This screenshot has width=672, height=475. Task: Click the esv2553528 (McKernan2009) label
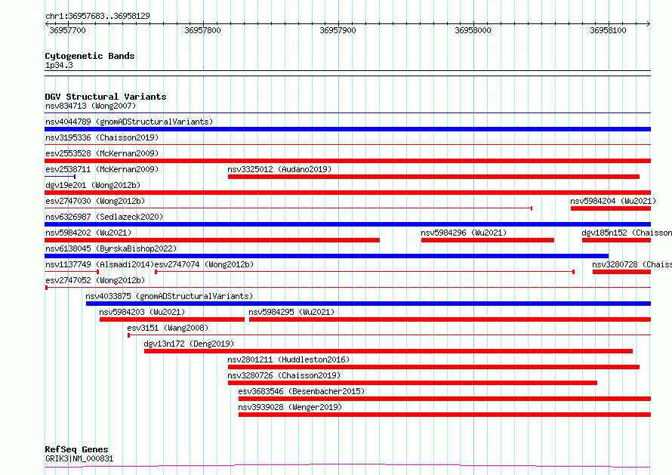(102, 153)
